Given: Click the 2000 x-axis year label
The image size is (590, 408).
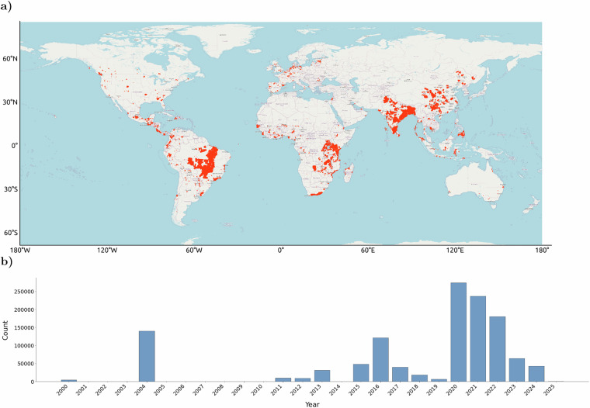Looking at the screenshot, I should pos(61,390).
